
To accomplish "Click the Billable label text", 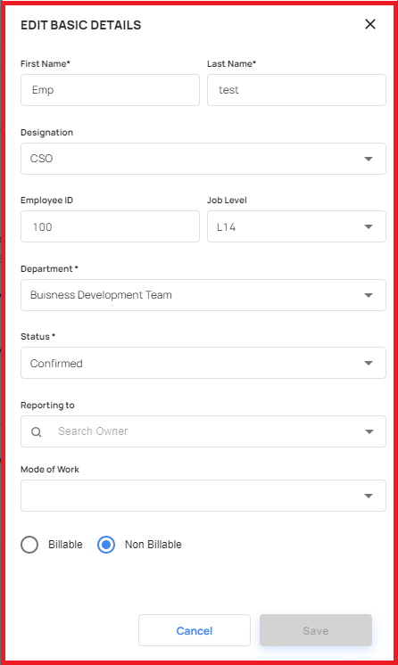I will (65, 545).
